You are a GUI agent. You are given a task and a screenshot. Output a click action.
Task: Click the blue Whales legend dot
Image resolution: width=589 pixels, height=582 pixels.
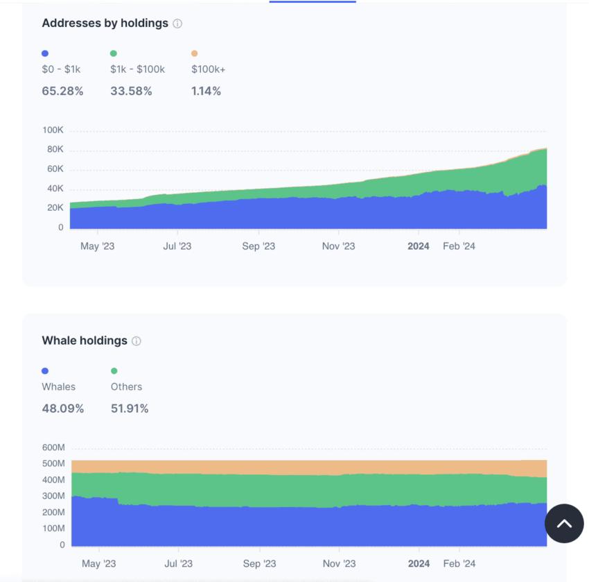coord(44,369)
